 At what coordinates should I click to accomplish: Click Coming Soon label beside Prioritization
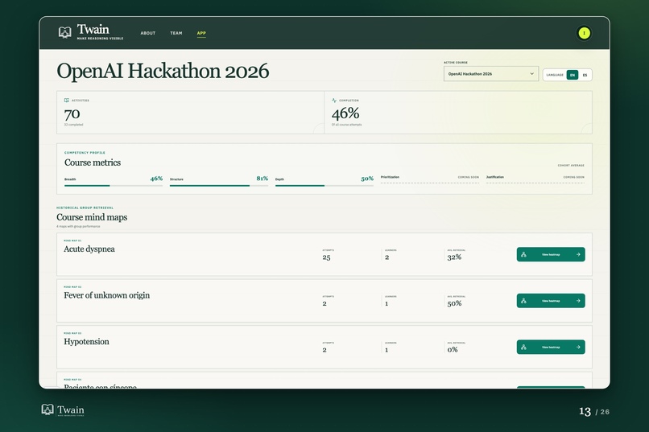click(x=468, y=177)
